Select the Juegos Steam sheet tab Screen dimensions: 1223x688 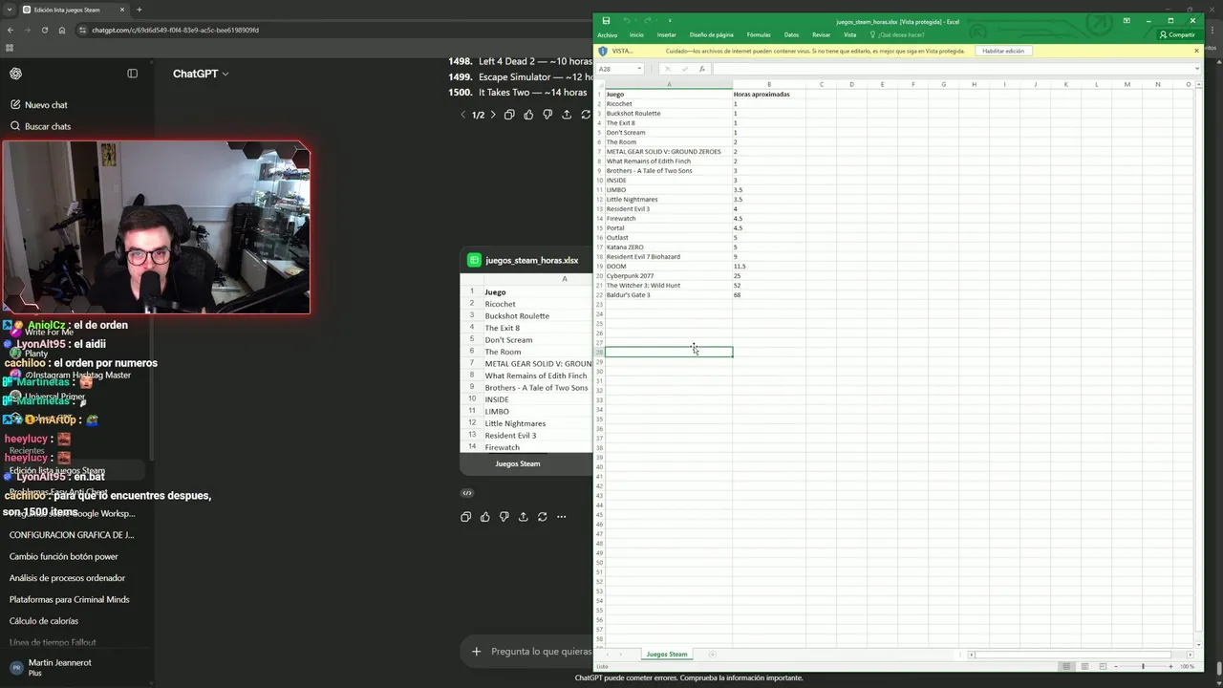[x=667, y=655]
